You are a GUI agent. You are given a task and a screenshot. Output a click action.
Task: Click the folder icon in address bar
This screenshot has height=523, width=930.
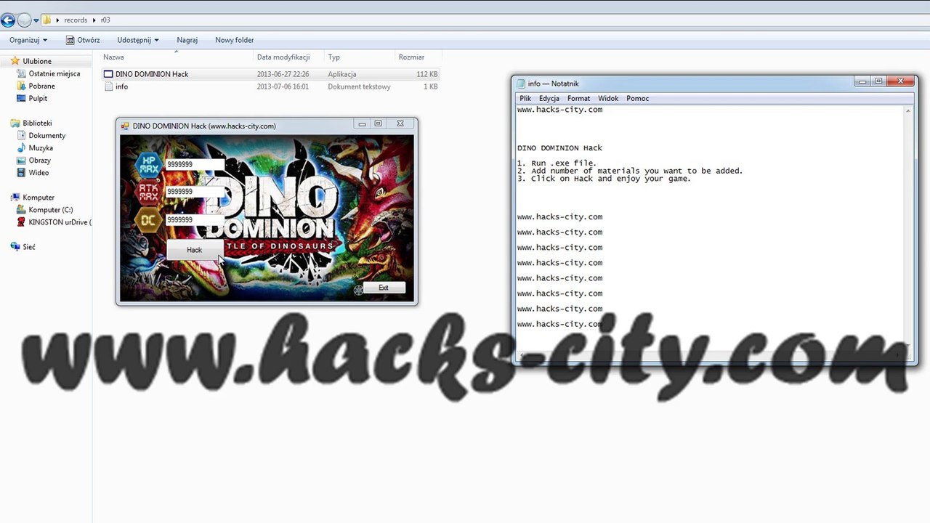tap(46, 20)
